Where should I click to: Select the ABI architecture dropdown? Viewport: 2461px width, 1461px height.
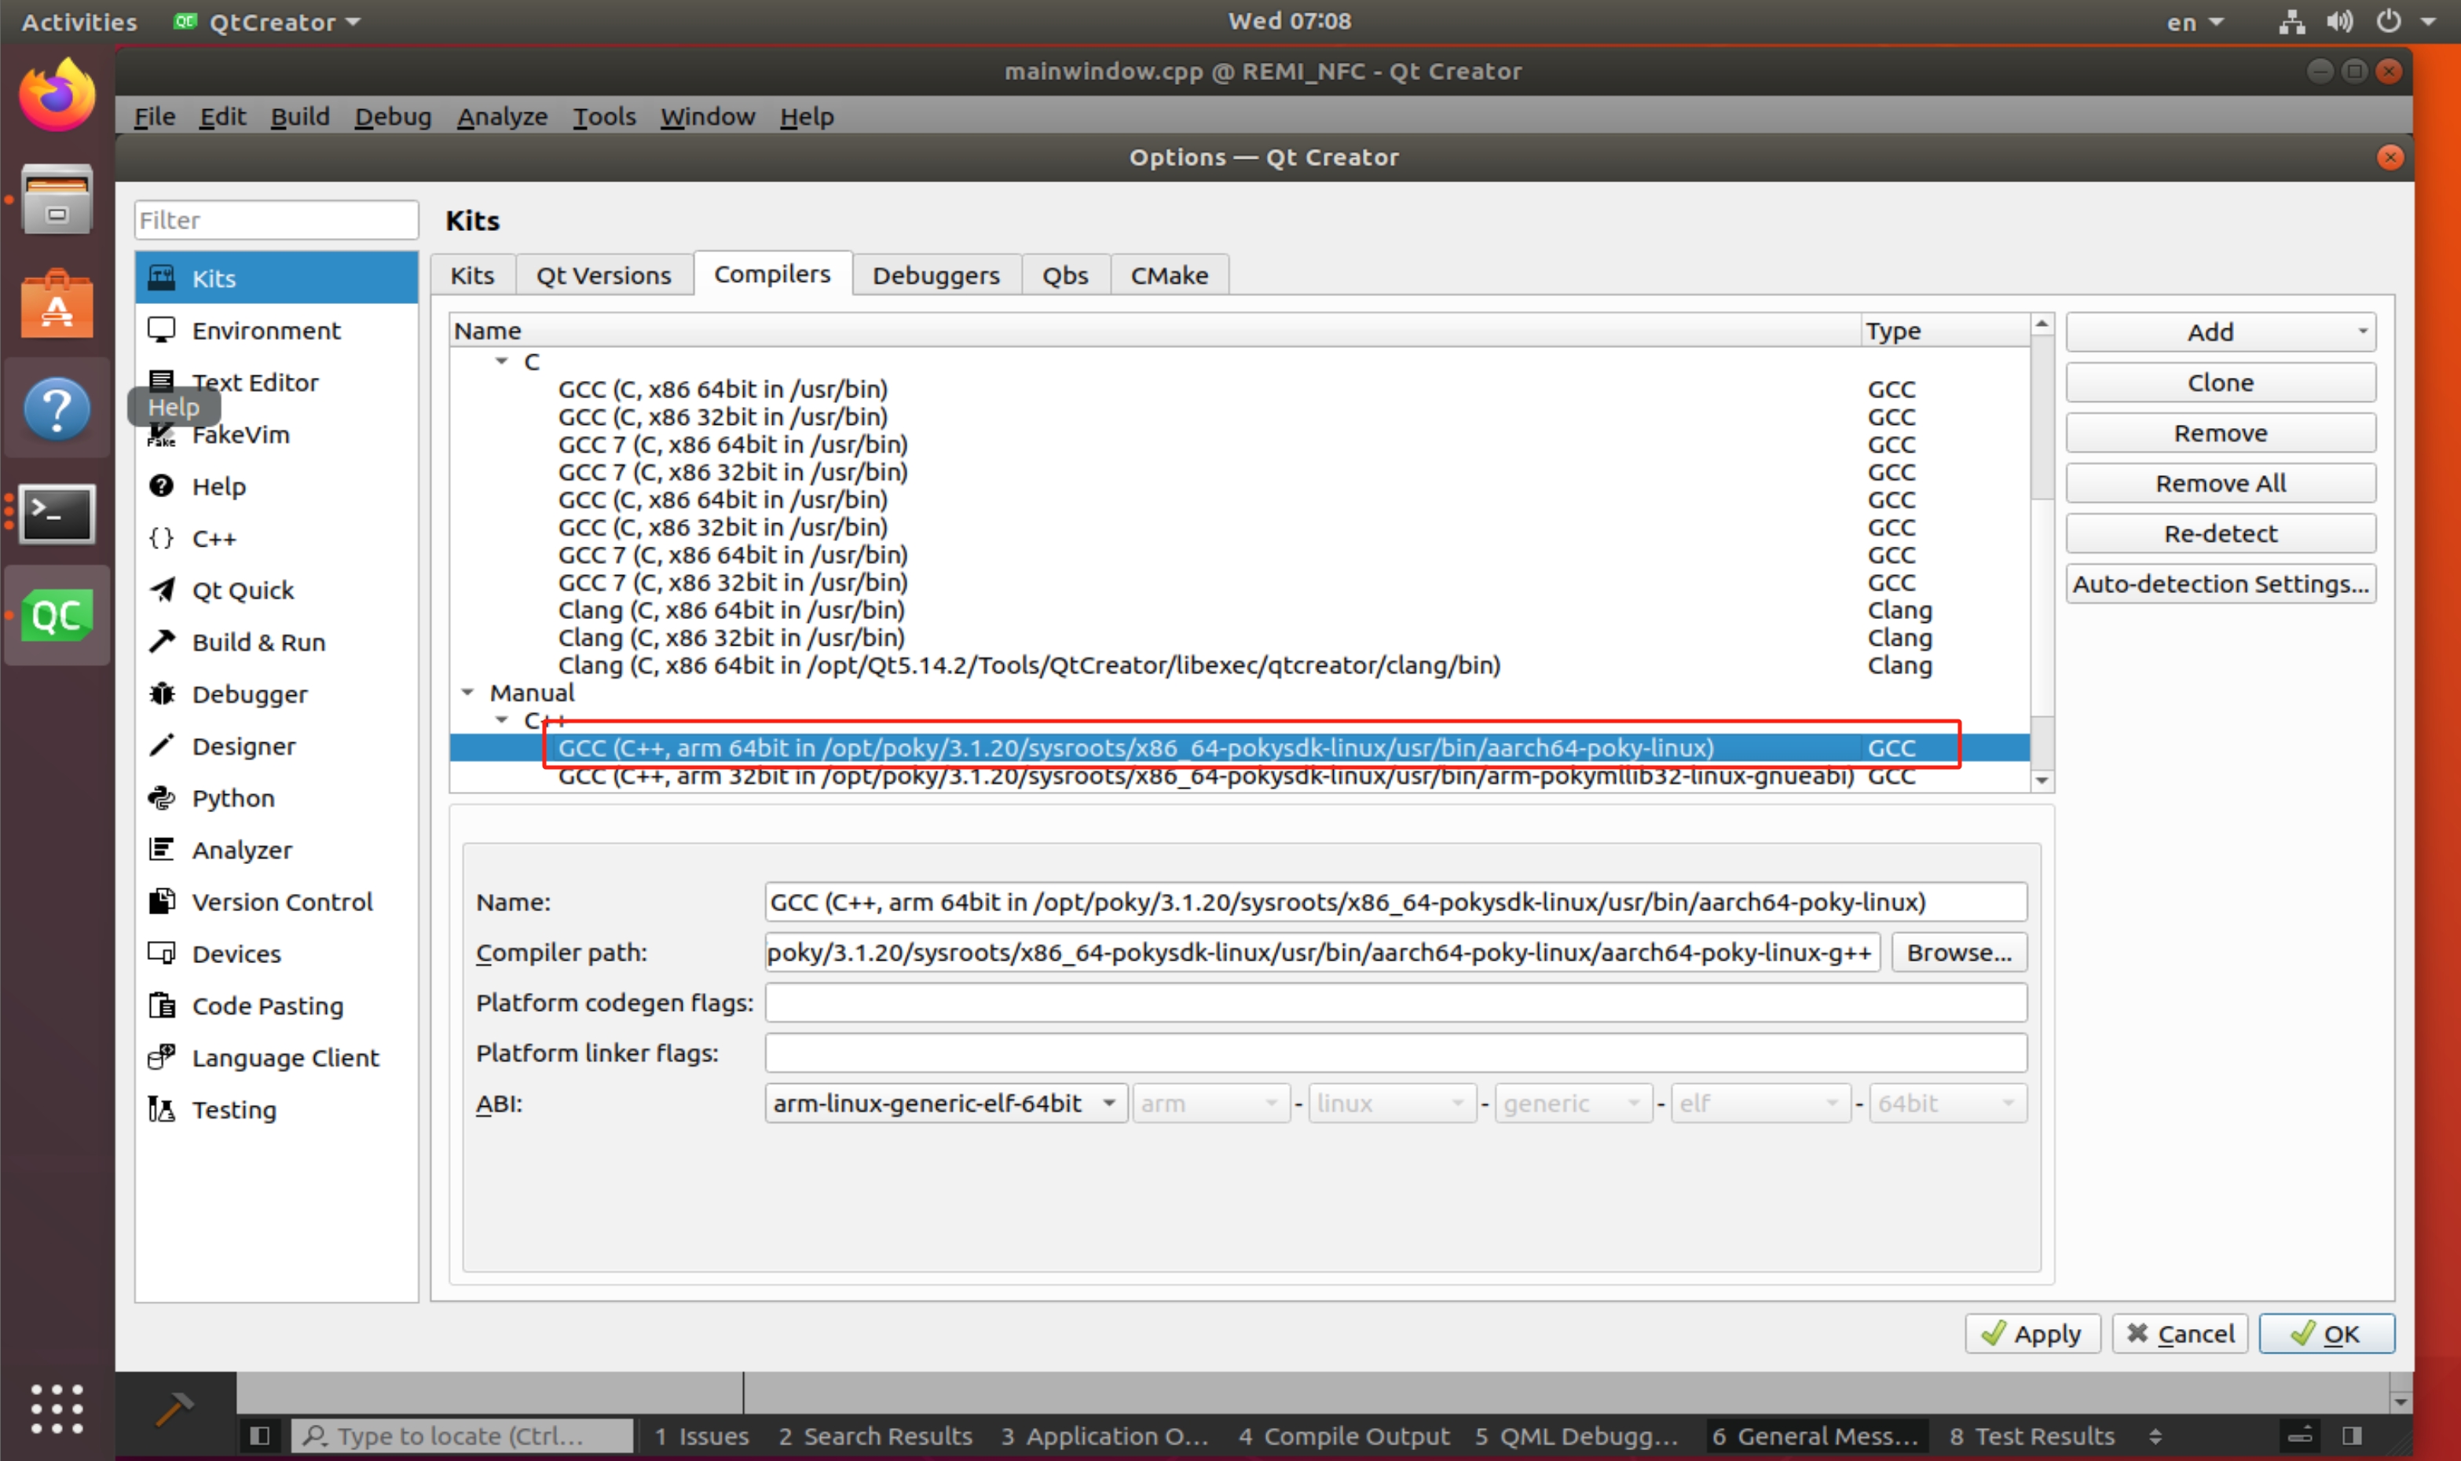[x=1209, y=1103]
